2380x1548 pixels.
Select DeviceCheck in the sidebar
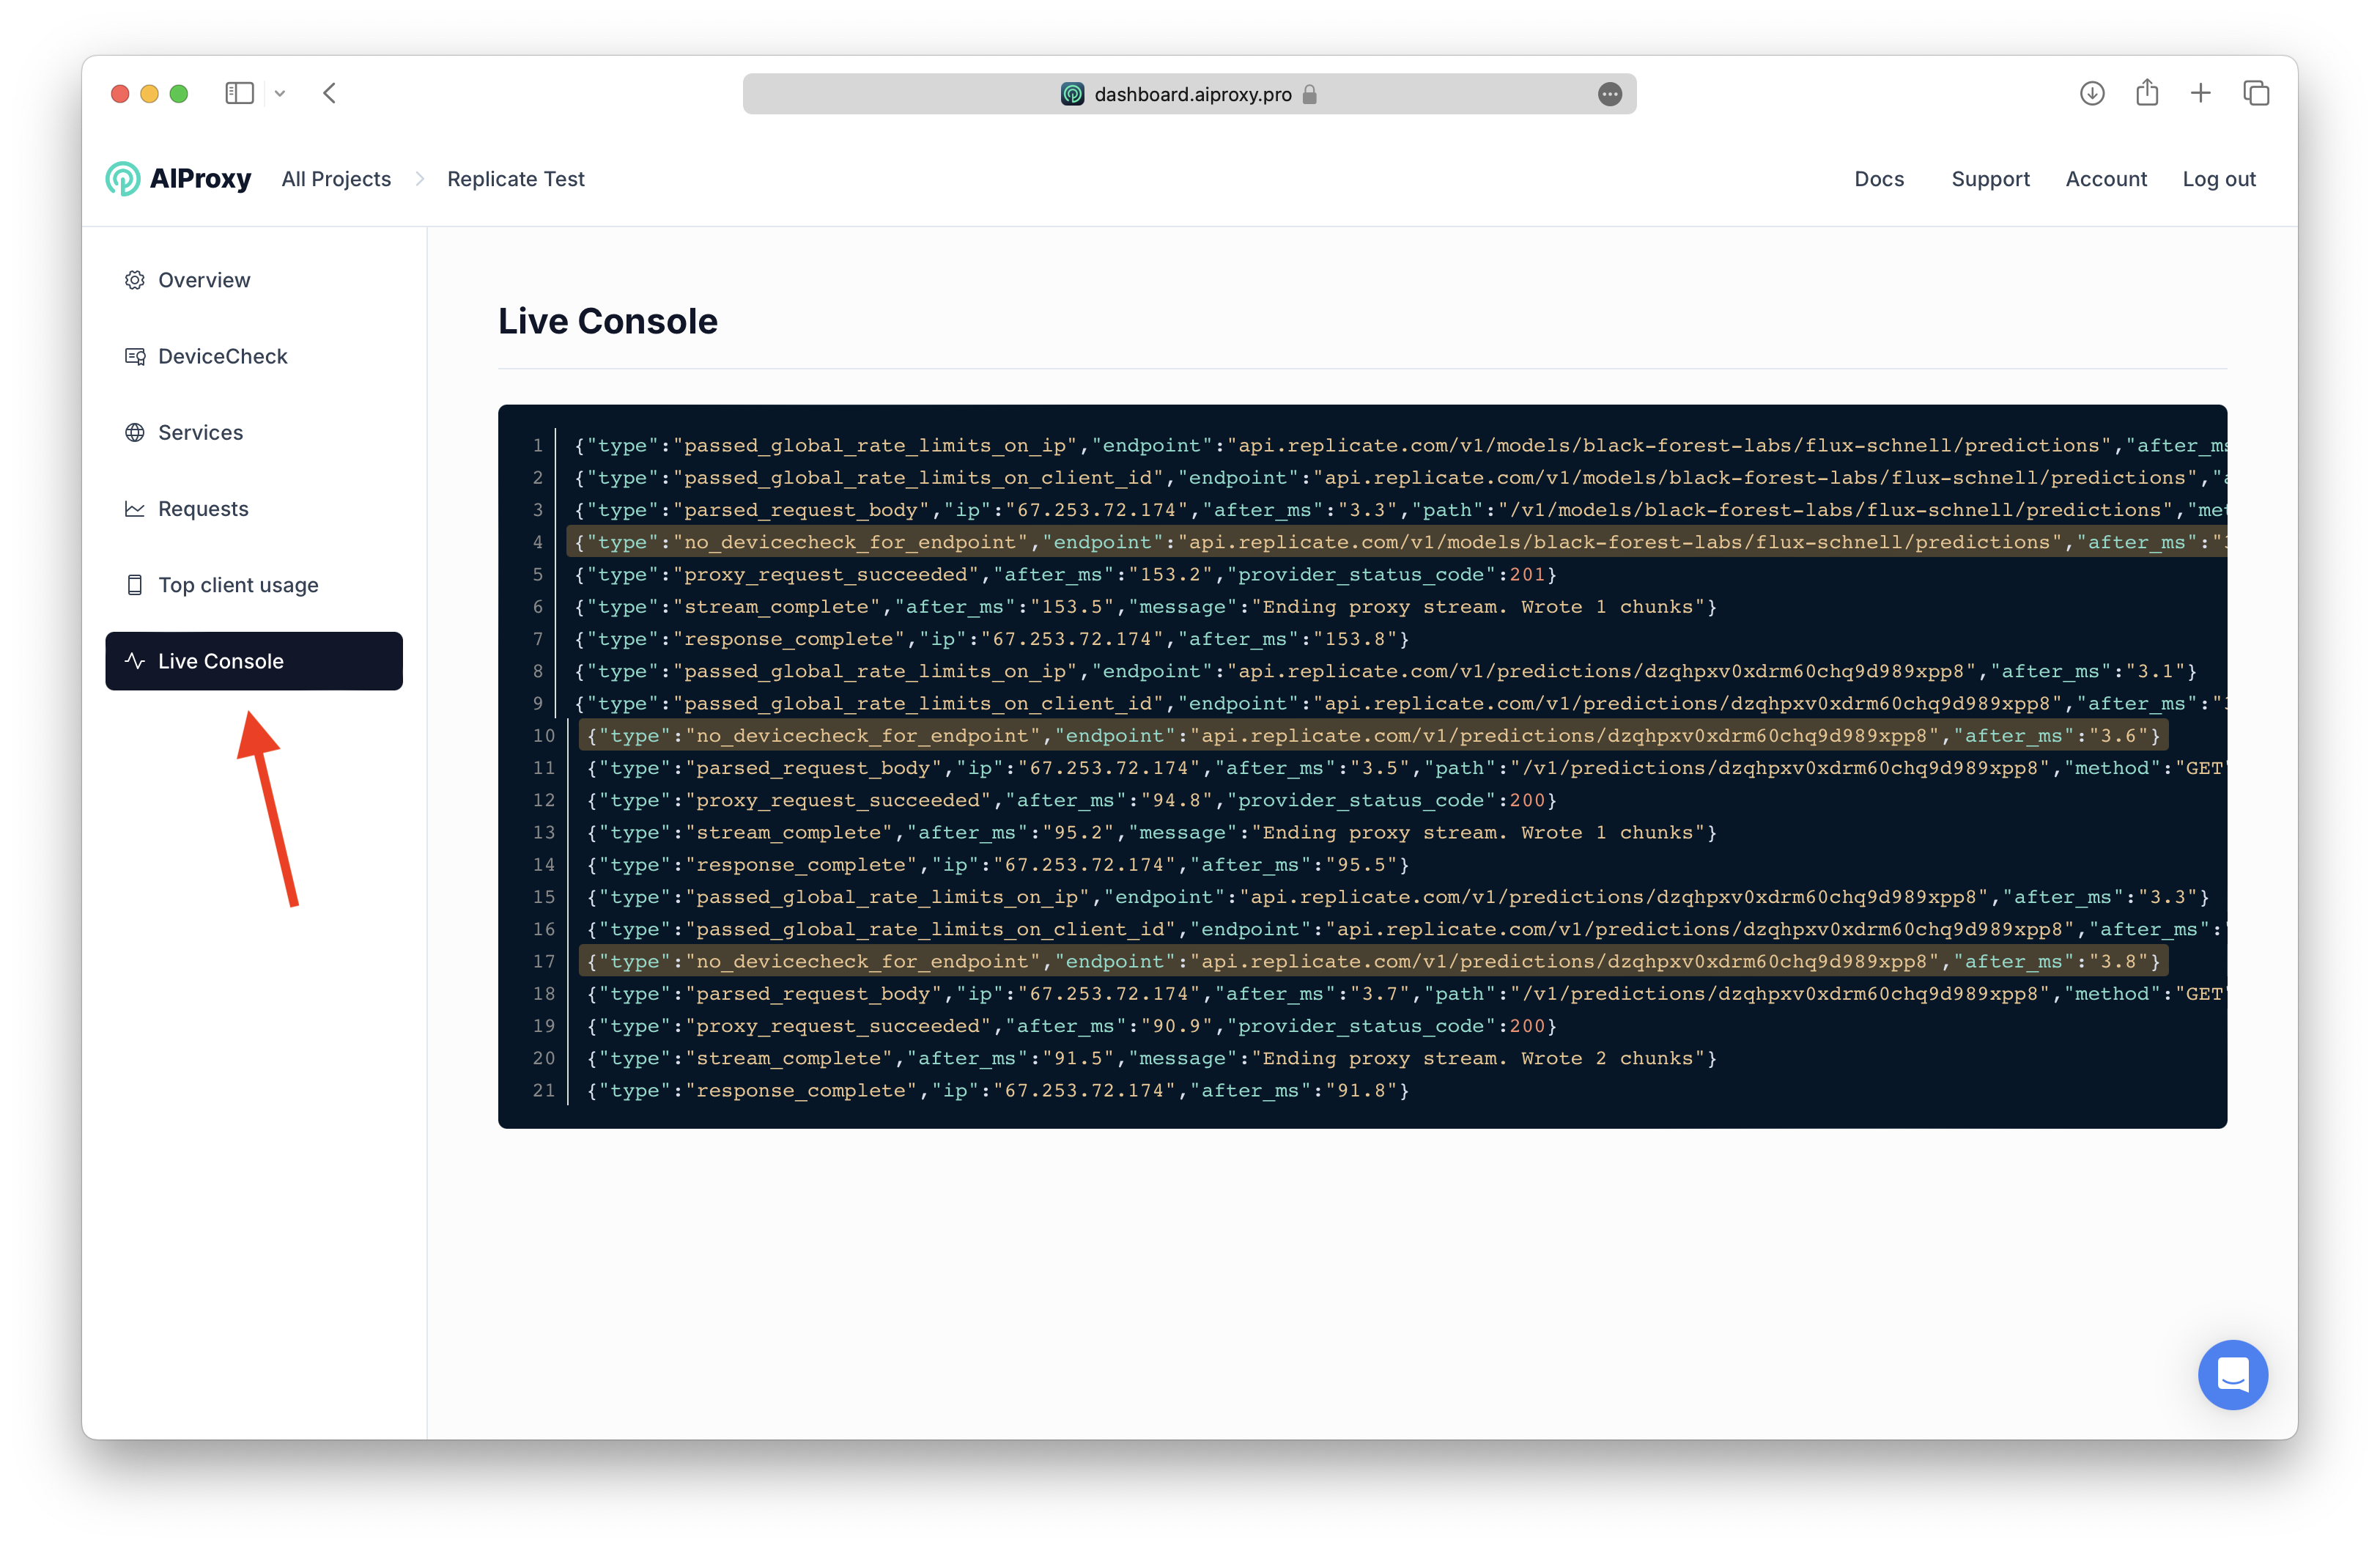click(254, 356)
